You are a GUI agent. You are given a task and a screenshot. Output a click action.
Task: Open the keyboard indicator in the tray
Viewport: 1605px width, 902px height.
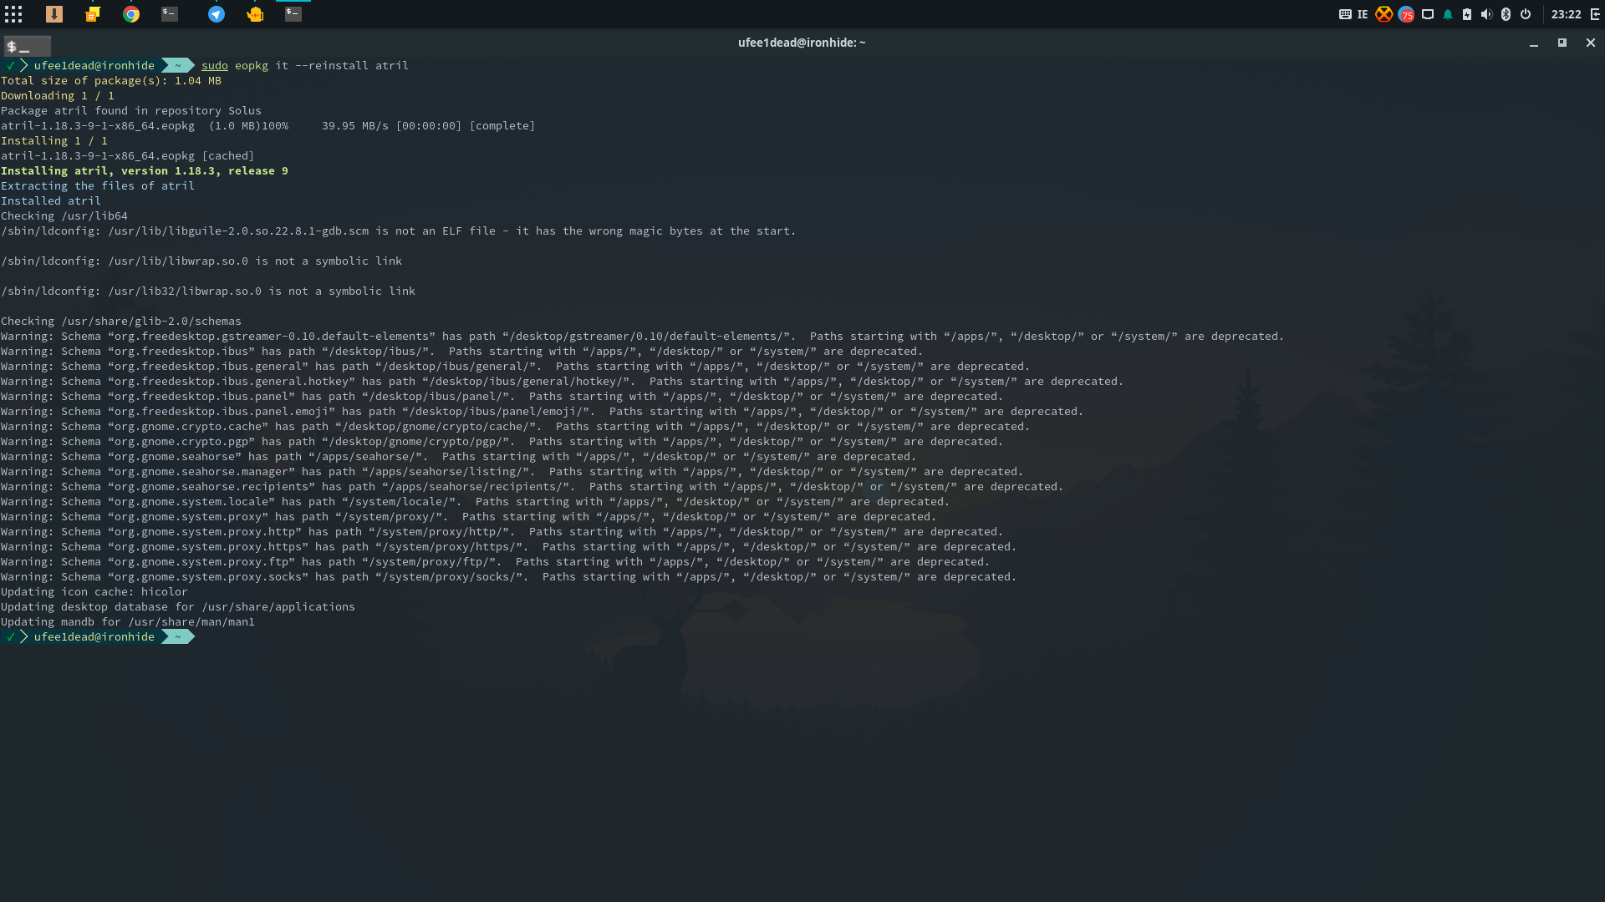1345,14
